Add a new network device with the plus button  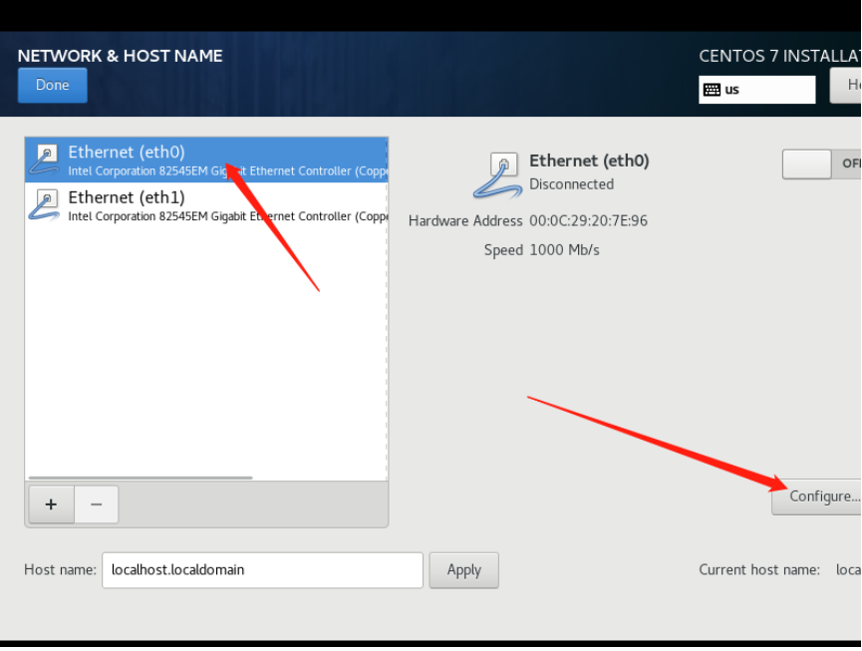click(51, 504)
